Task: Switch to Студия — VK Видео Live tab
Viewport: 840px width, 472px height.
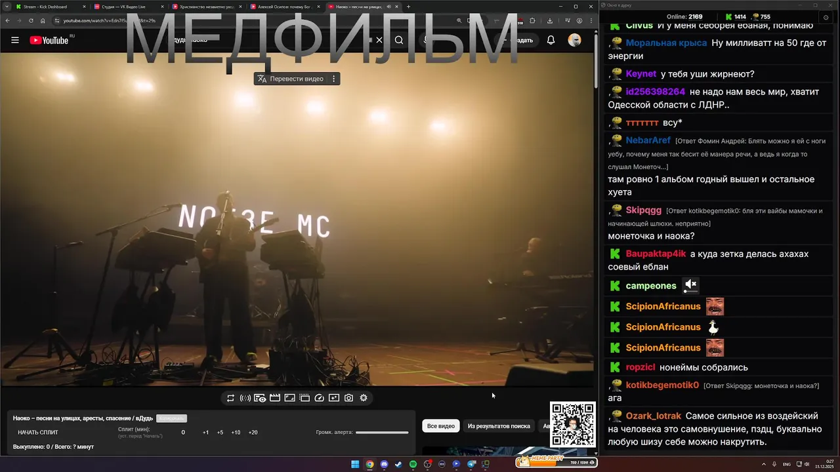Action: pos(127,7)
